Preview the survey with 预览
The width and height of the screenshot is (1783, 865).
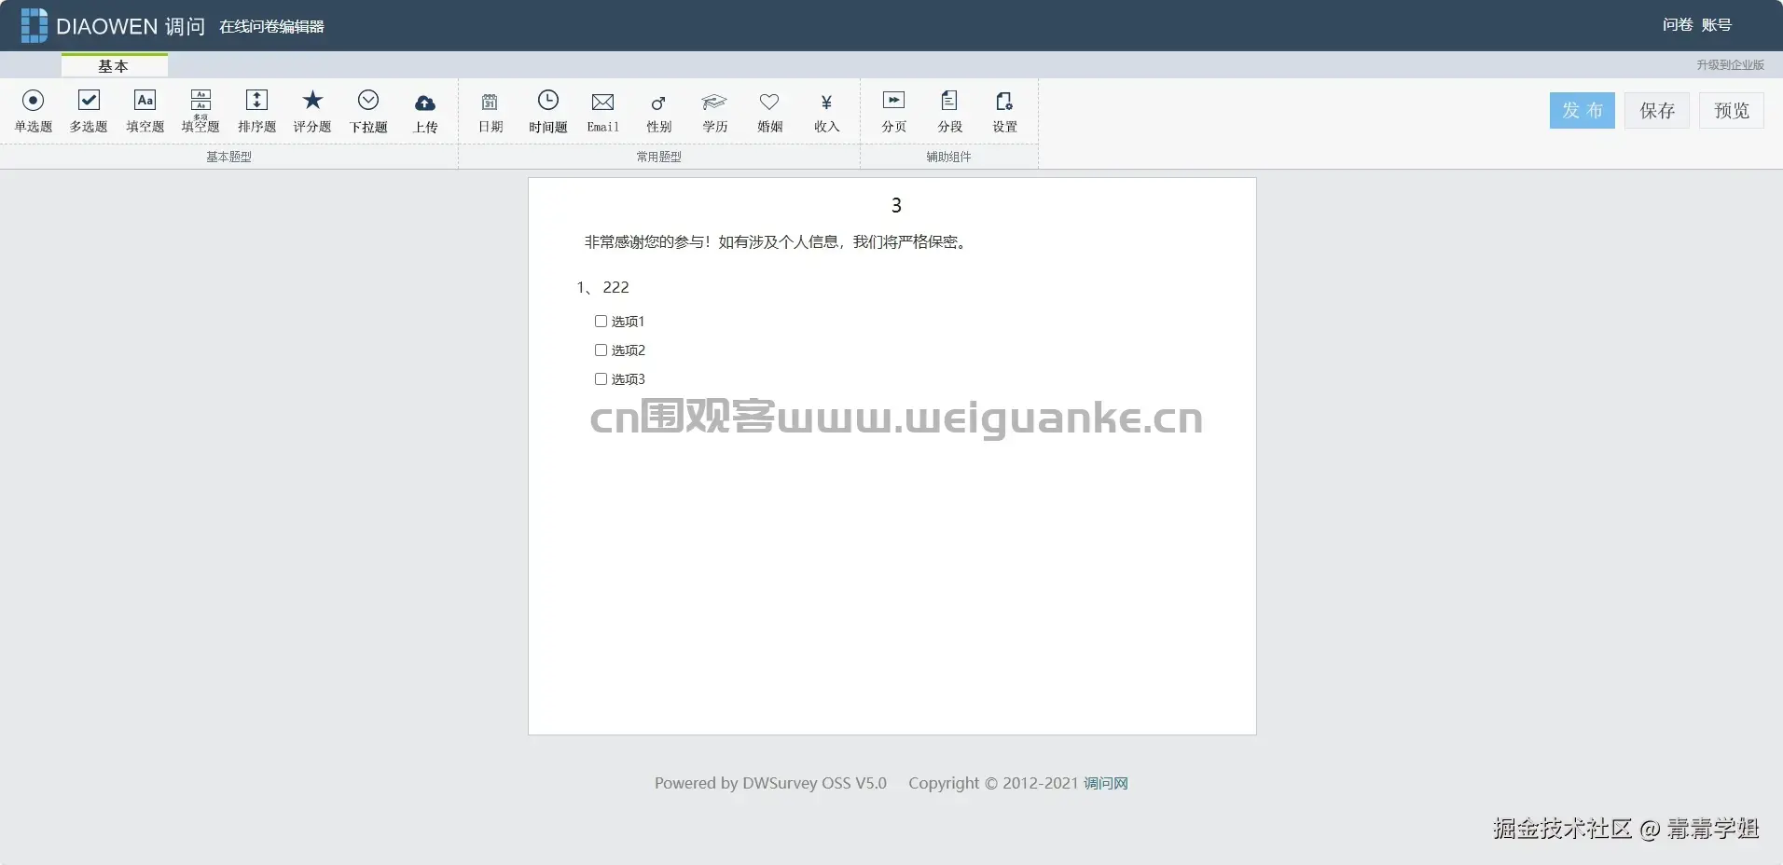pos(1731,110)
